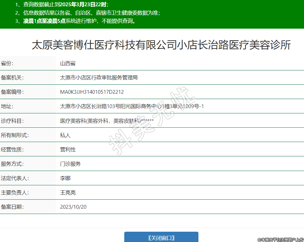Click the 省份 label
This screenshot has height=242, width=304.
(7, 63)
